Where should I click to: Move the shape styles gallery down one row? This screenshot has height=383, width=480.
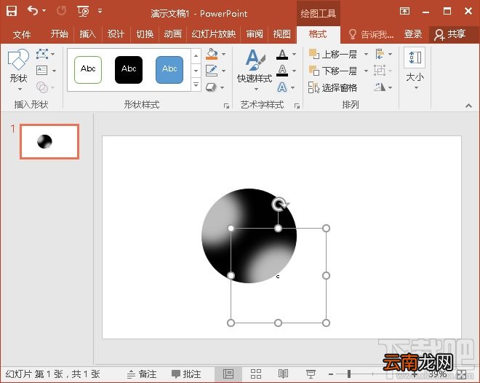coord(196,71)
